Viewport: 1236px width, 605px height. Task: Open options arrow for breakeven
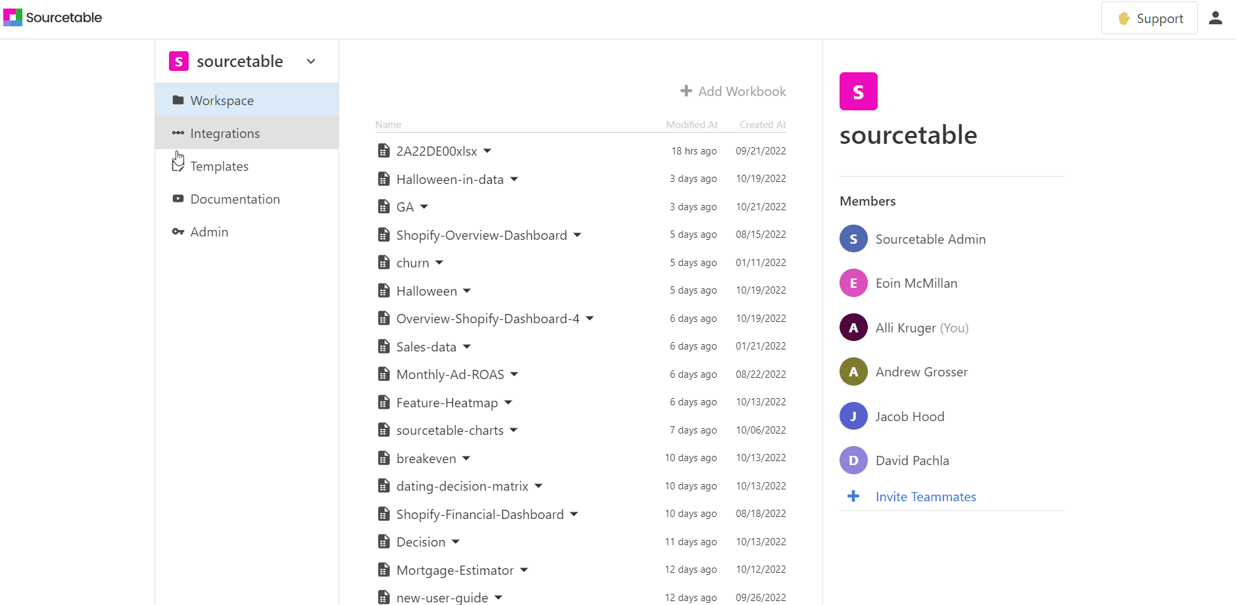466,458
